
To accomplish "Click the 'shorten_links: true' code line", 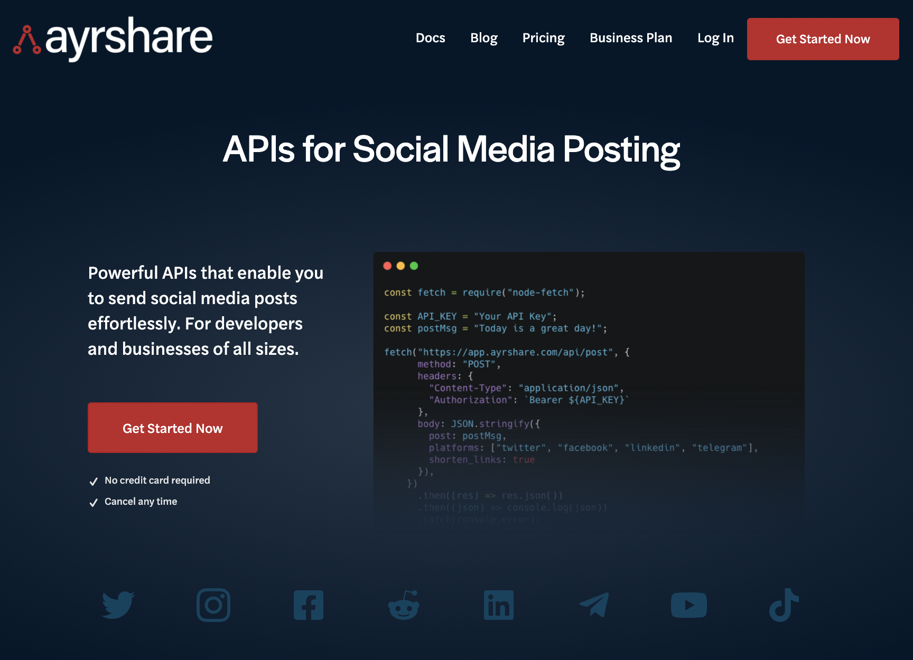I will pos(482,460).
